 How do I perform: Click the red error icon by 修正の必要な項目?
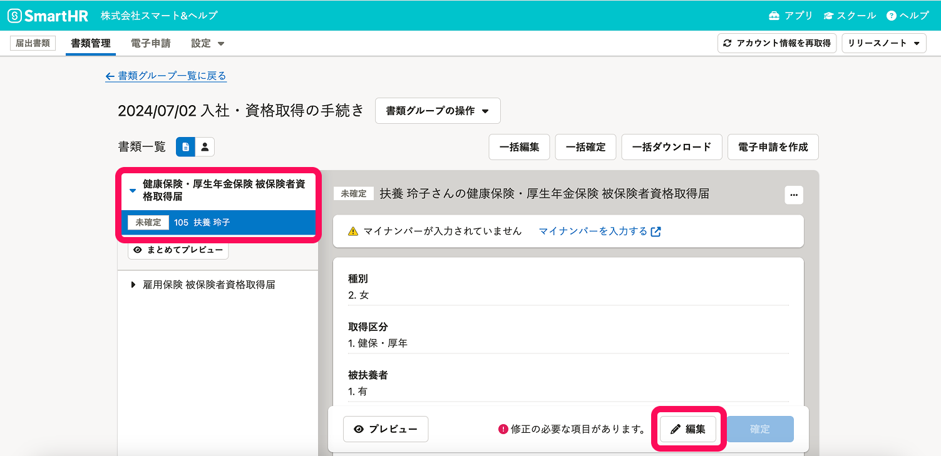tap(503, 429)
